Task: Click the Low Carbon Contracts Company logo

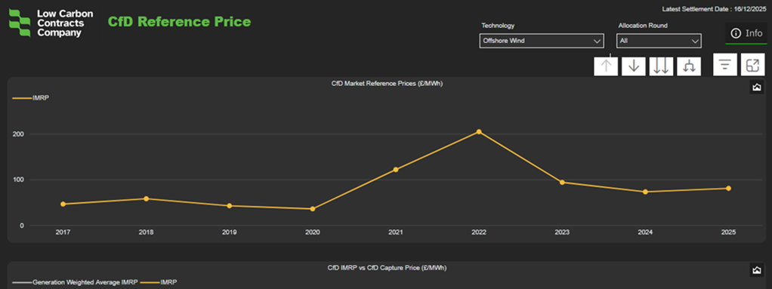Action: tap(51, 23)
